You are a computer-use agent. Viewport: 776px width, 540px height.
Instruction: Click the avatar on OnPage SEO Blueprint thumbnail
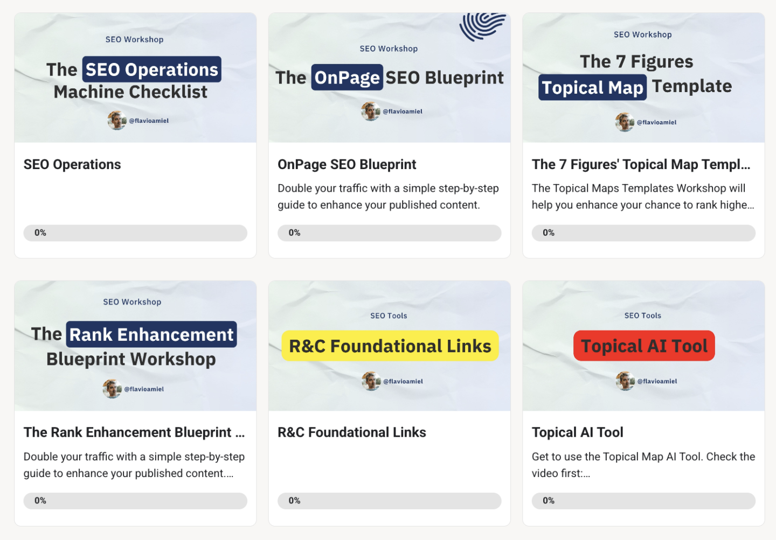[x=371, y=111]
